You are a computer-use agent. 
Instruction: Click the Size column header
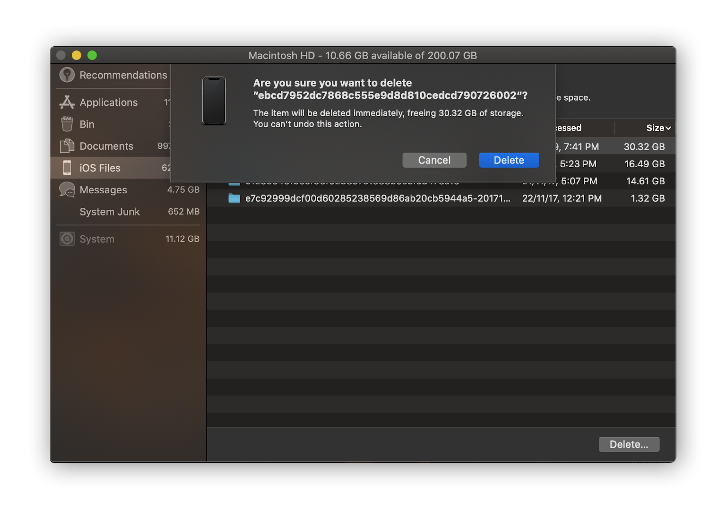tap(655, 128)
